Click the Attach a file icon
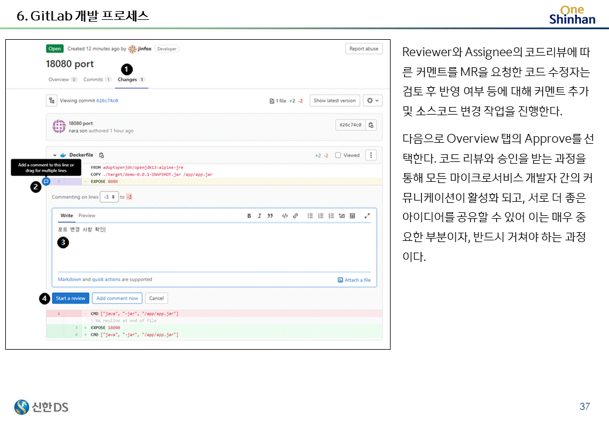Viewport: 609px width, 421px height. tap(340, 280)
